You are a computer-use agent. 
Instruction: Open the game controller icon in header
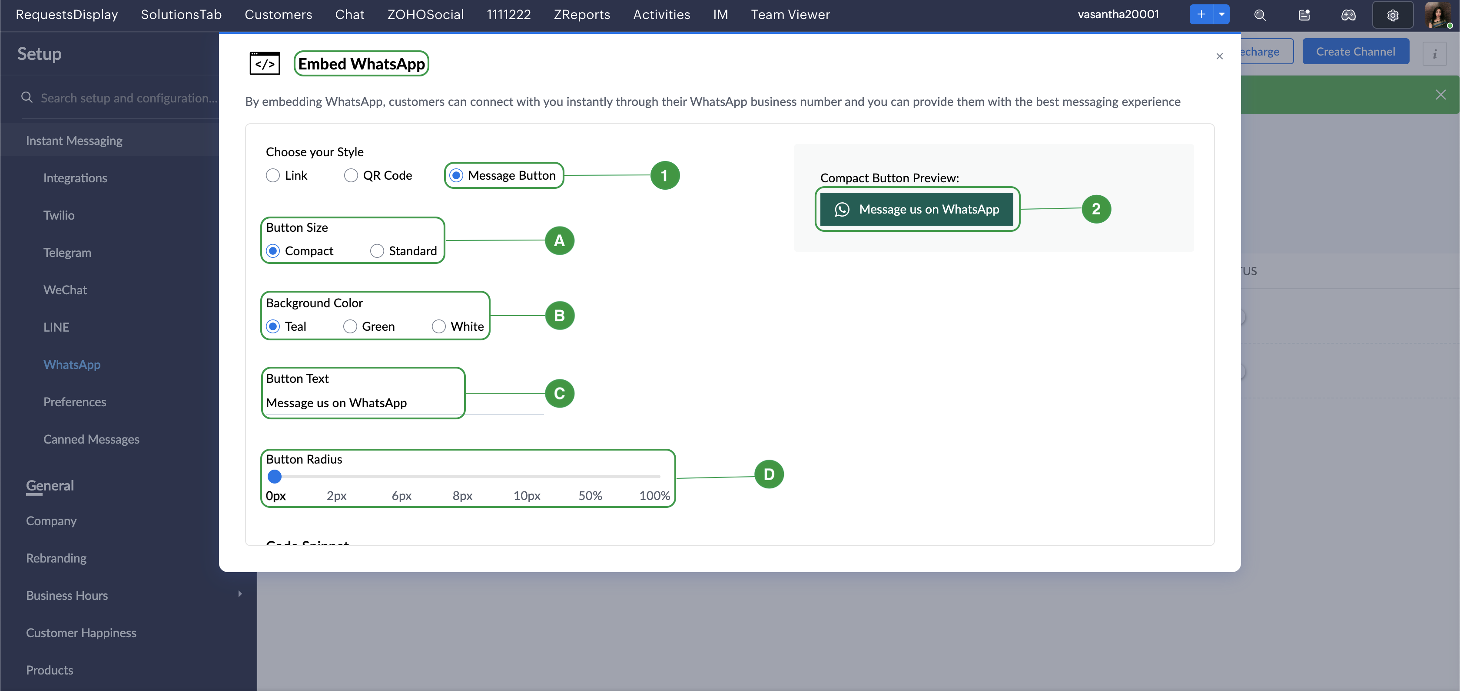pos(1348,15)
